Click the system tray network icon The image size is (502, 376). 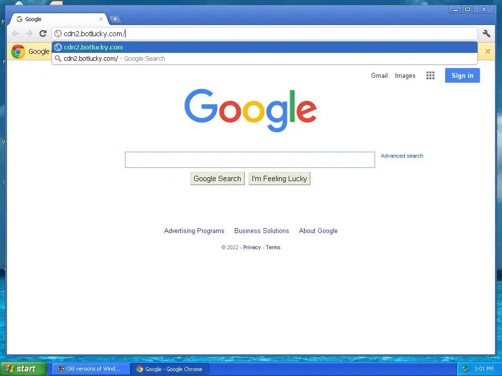point(466,369)
